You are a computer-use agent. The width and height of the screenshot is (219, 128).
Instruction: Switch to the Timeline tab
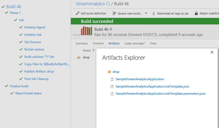click(x=98, y=43)
